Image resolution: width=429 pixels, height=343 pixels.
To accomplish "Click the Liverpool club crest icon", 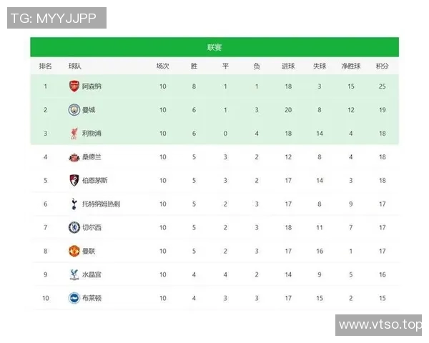I will pyautogui.click(x=74, y=134).
